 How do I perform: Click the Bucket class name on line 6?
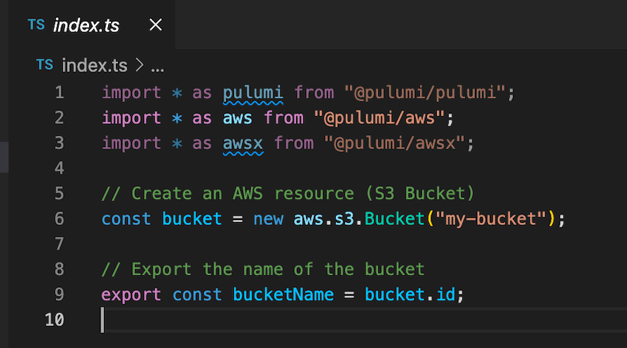394,219
